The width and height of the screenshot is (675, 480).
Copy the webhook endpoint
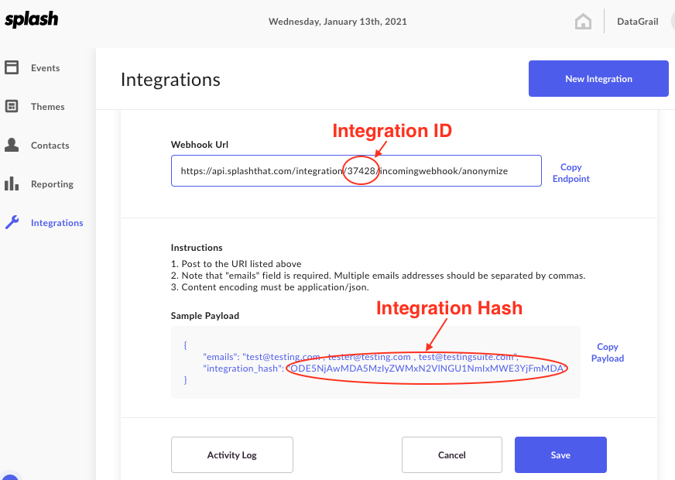pyautogui.click(x=570, y=173)
